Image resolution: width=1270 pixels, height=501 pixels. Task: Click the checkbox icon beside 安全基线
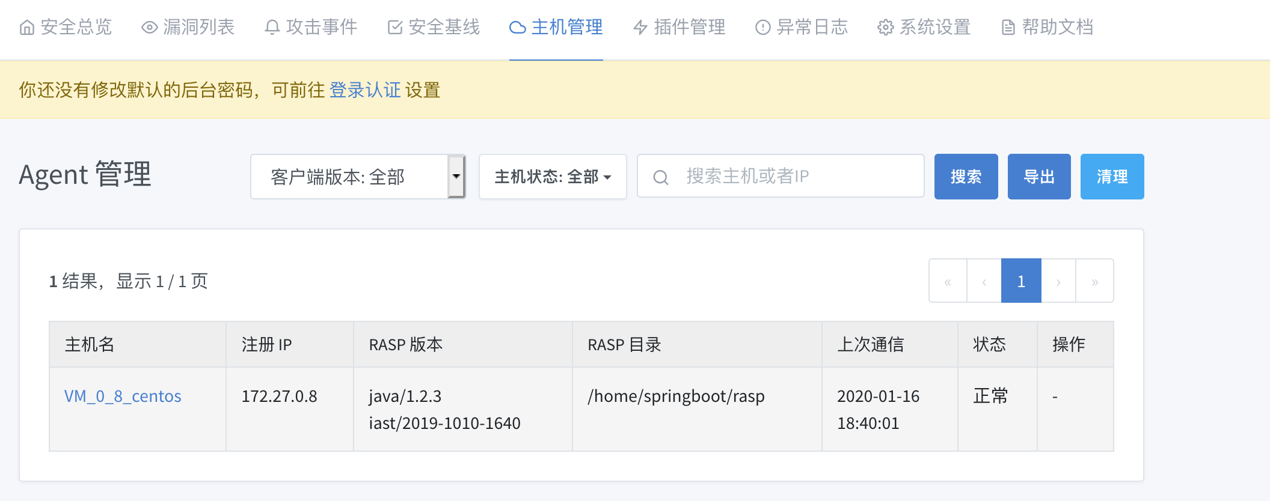pos(395,27)
